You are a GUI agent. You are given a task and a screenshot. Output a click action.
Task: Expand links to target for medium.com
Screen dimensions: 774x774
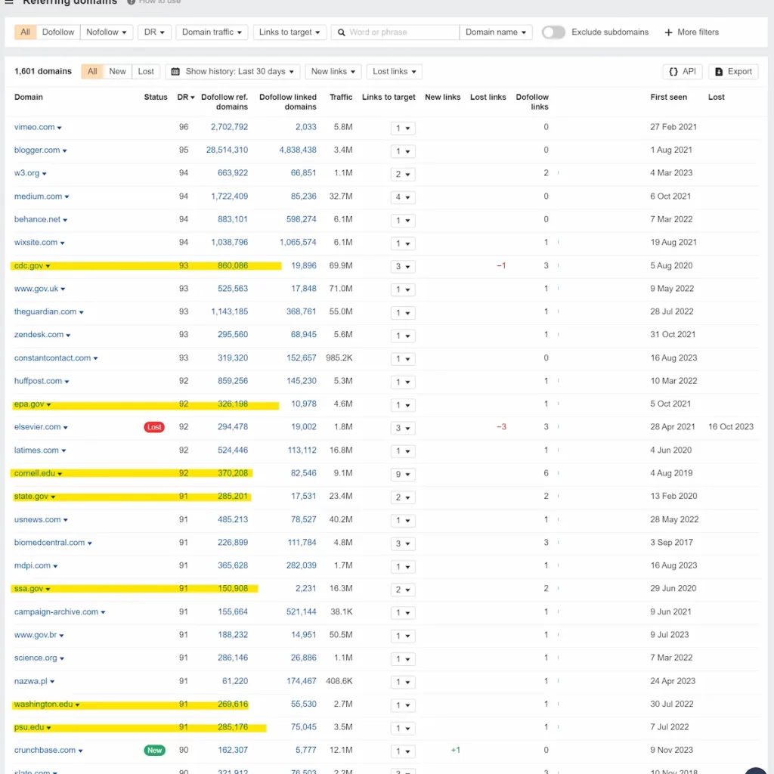(x=403, y=197)
